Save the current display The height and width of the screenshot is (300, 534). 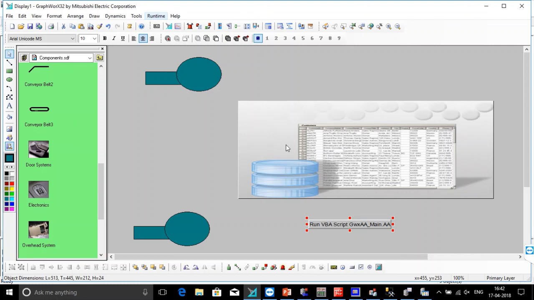(x=30, y=26)
